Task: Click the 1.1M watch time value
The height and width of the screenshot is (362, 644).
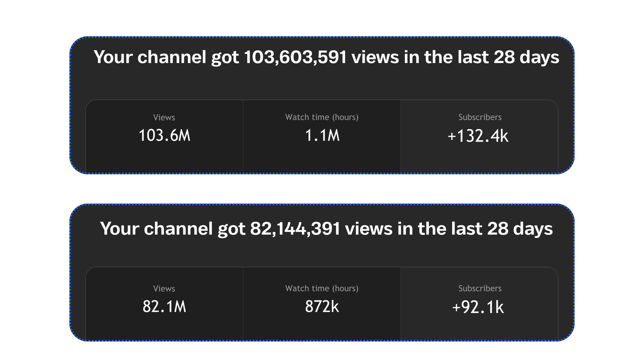Action: click(322, 136)
